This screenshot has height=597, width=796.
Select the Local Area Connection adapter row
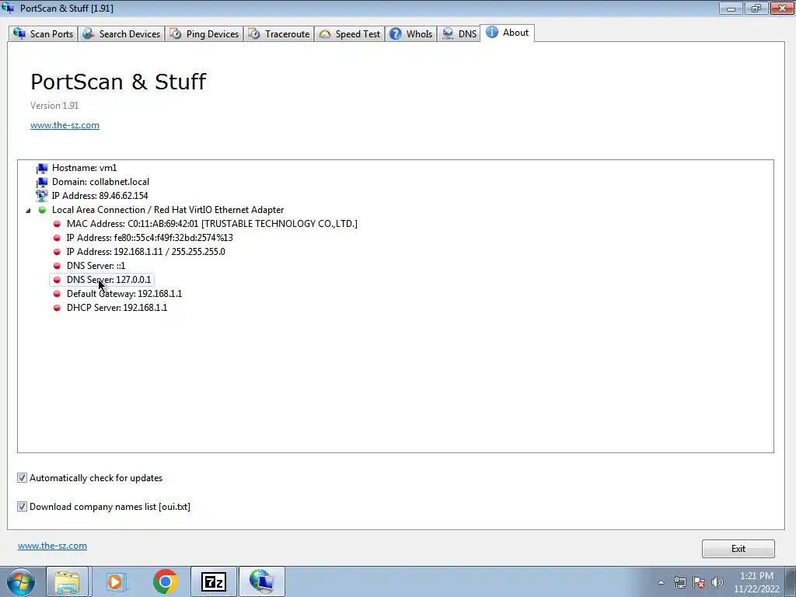168,210
